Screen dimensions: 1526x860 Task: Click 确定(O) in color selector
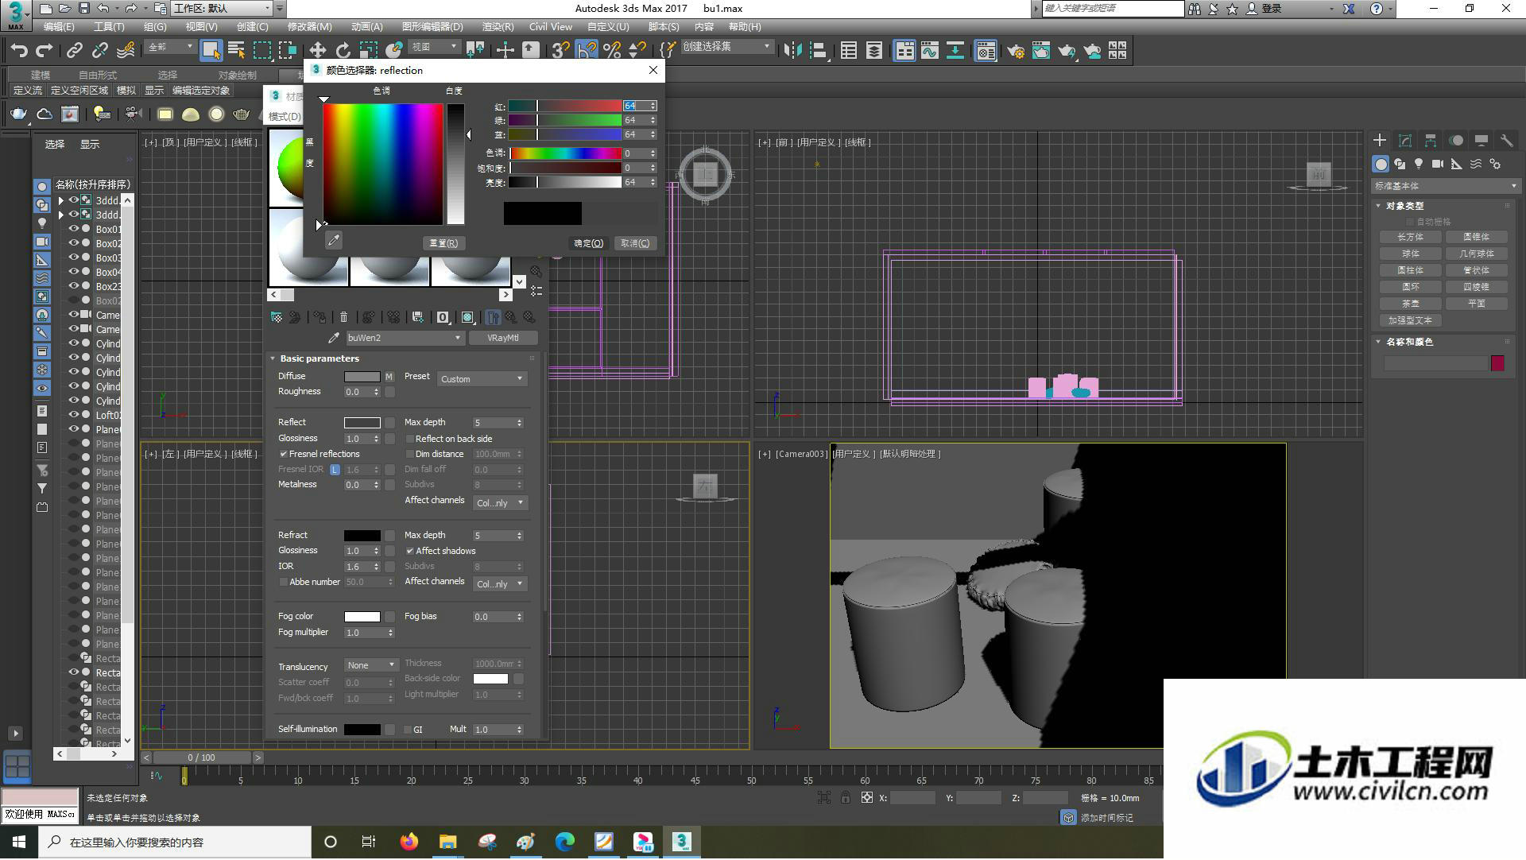pyautogui.click(x=589, y=243)
